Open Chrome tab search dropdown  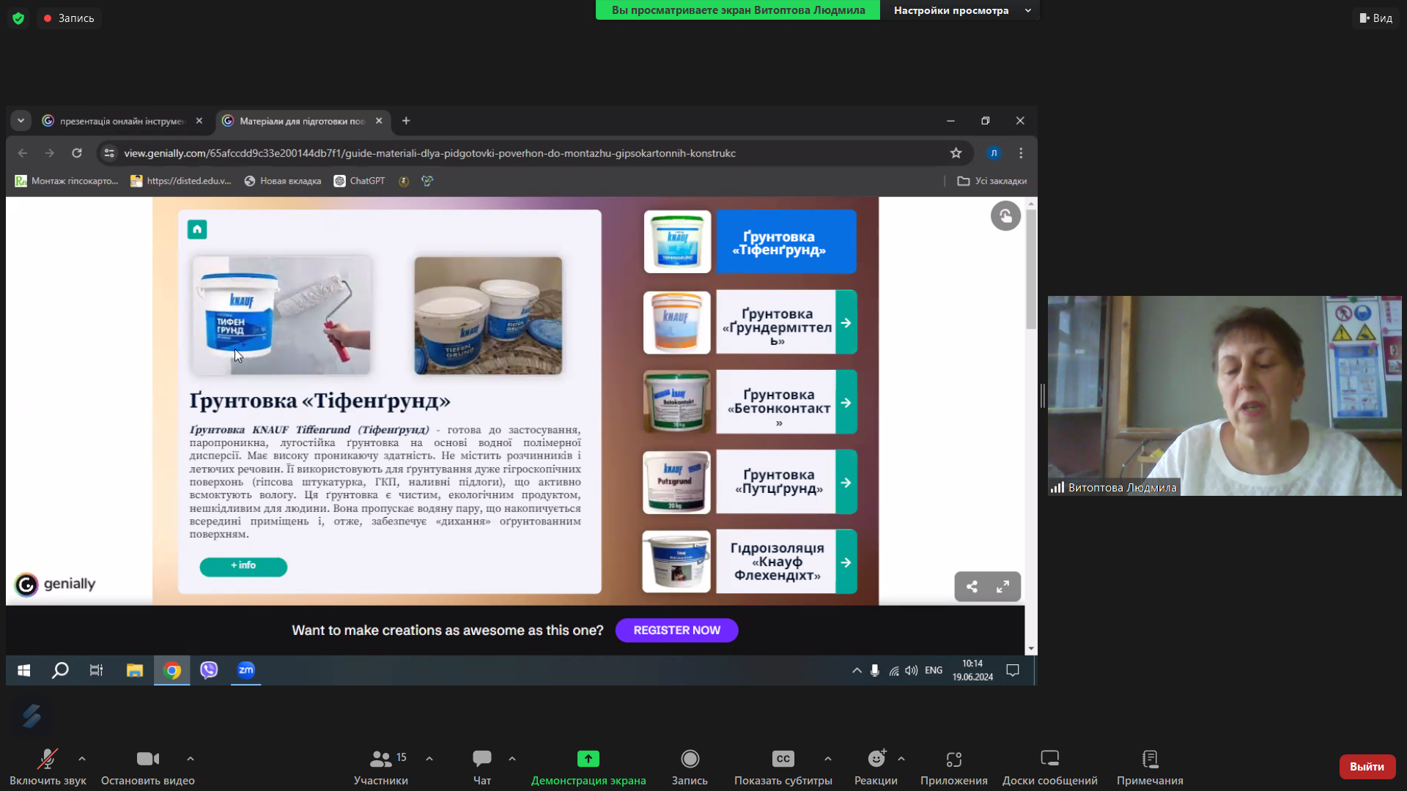coord(21,121)
